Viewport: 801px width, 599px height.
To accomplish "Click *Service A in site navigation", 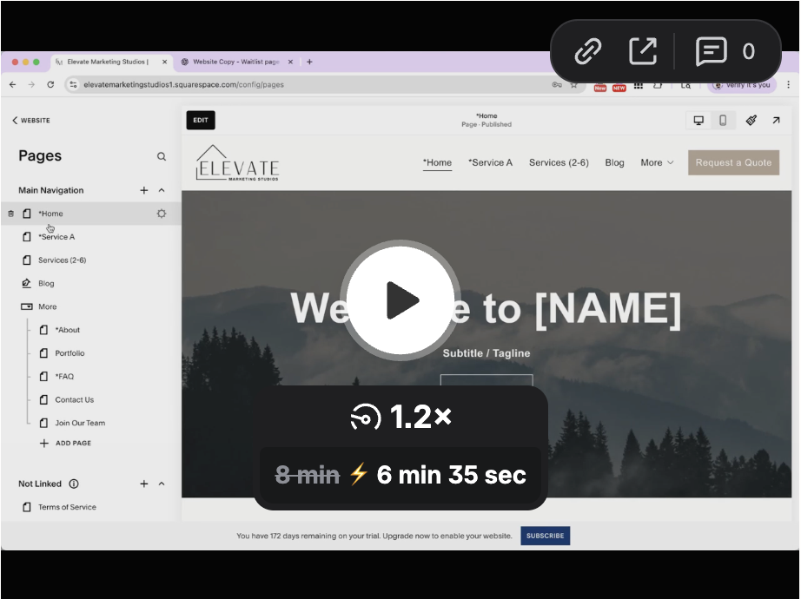I will (x=490, y=163).
